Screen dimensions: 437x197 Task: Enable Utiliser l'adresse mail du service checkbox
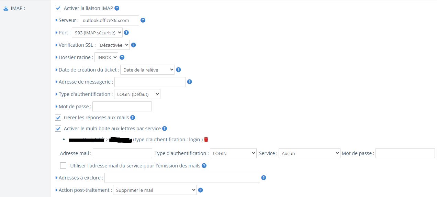[x=63, y=166]
